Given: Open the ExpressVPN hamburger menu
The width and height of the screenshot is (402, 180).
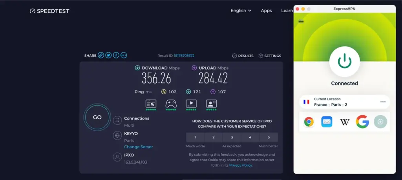Looking at the screenshot, I should point(301,22).
